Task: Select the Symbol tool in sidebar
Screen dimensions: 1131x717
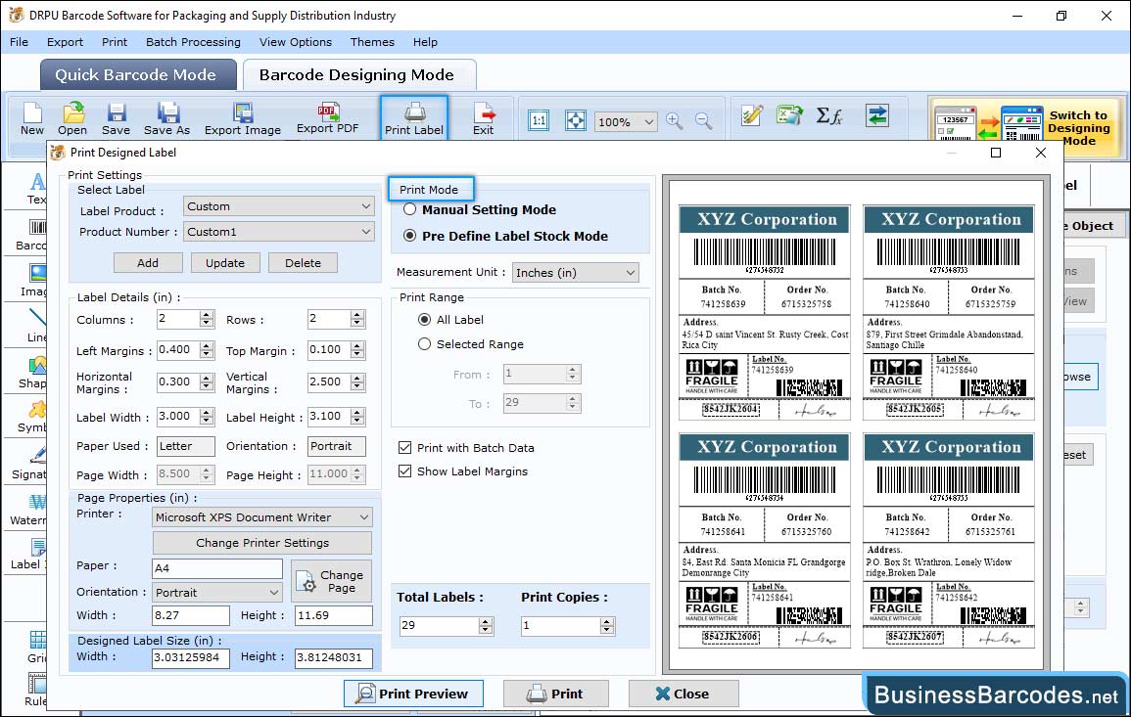Action: [x=33, y=418]
